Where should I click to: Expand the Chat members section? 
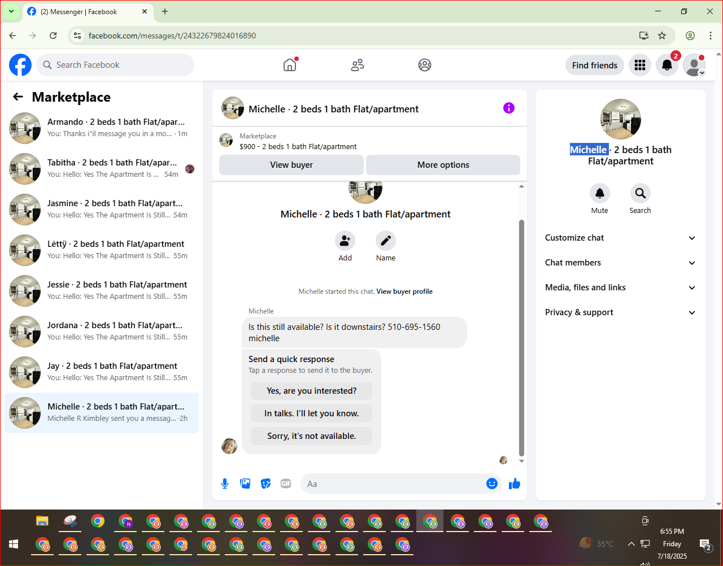[x=621, y=263]
